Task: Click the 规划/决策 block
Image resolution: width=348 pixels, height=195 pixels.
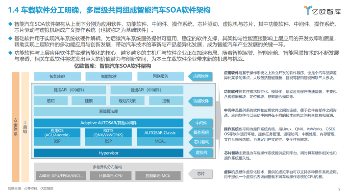Action: pos(127,101)
